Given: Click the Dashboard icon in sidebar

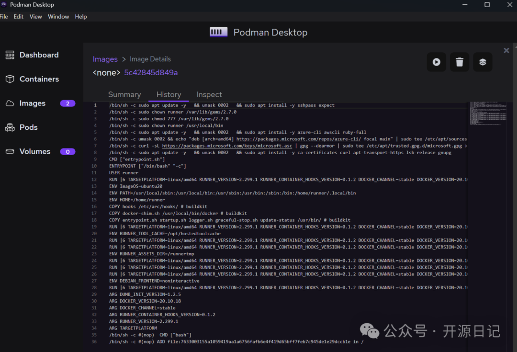Looking at the screenshot, I should click(10, 55).
